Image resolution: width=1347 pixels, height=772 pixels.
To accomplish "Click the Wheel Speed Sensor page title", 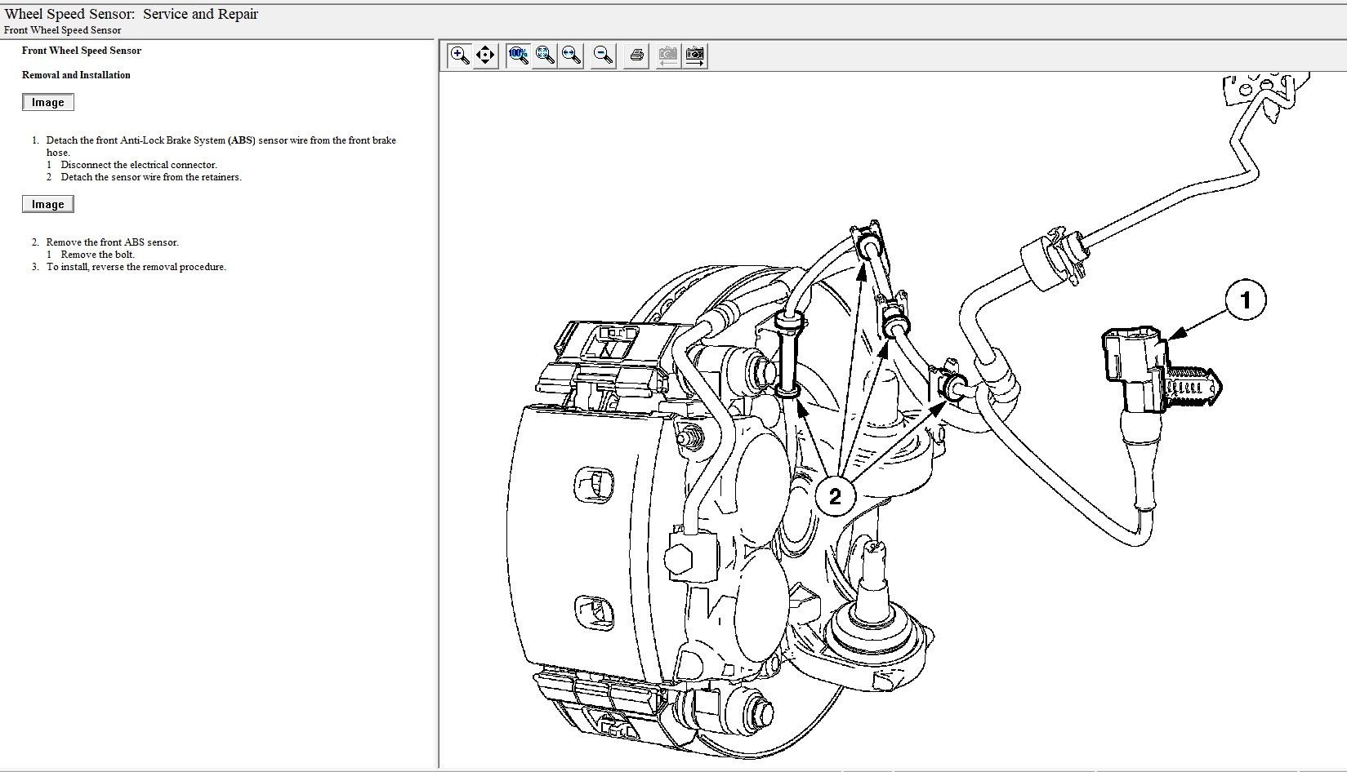I will pos(132,14).
